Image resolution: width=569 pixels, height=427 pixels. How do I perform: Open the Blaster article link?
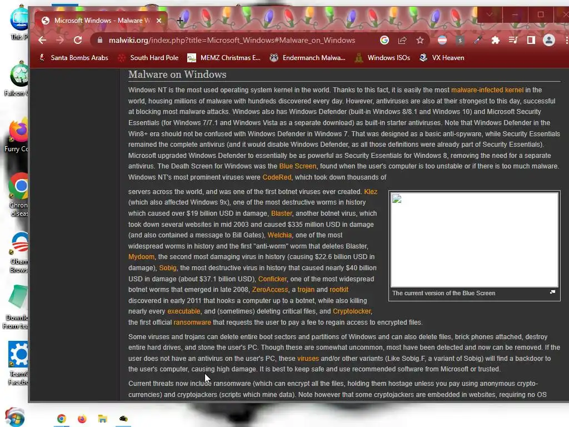(281, 213)
